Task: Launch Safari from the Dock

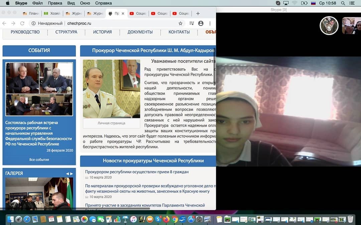Action: [27, 219]
